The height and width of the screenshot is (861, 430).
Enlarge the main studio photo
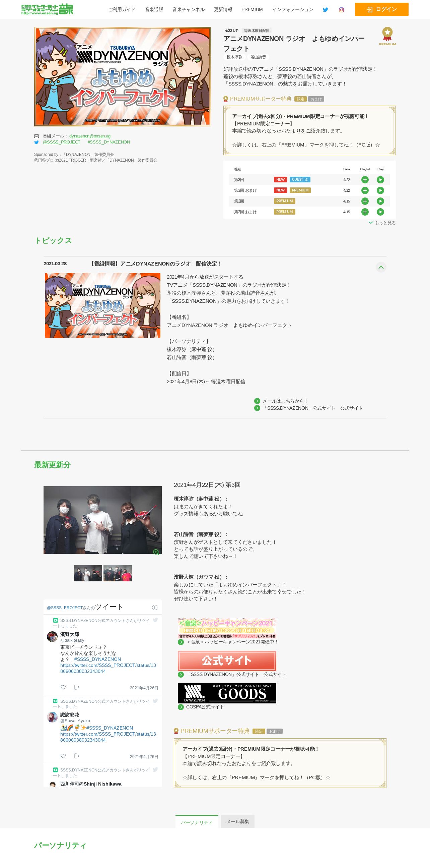(x=102, y=520)
